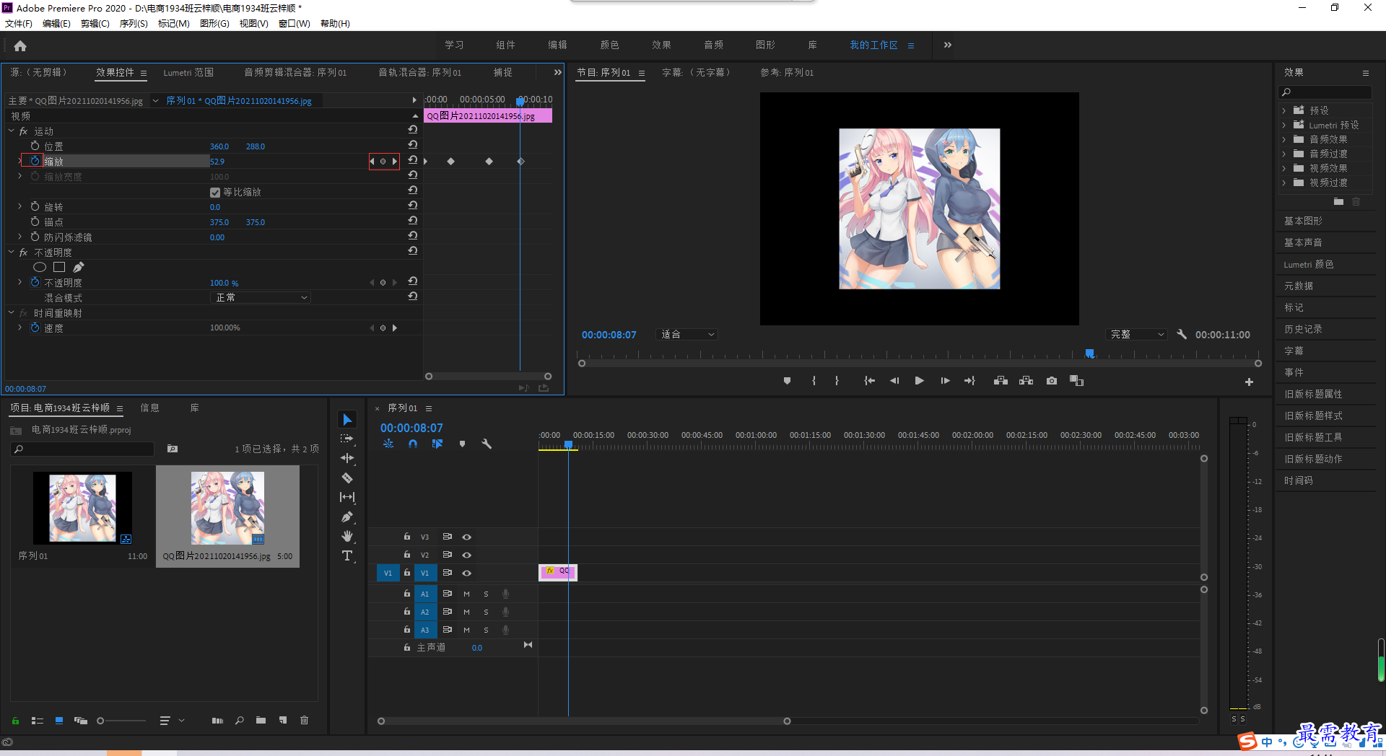
Task: Open the File menu
Action: (19, 24)
